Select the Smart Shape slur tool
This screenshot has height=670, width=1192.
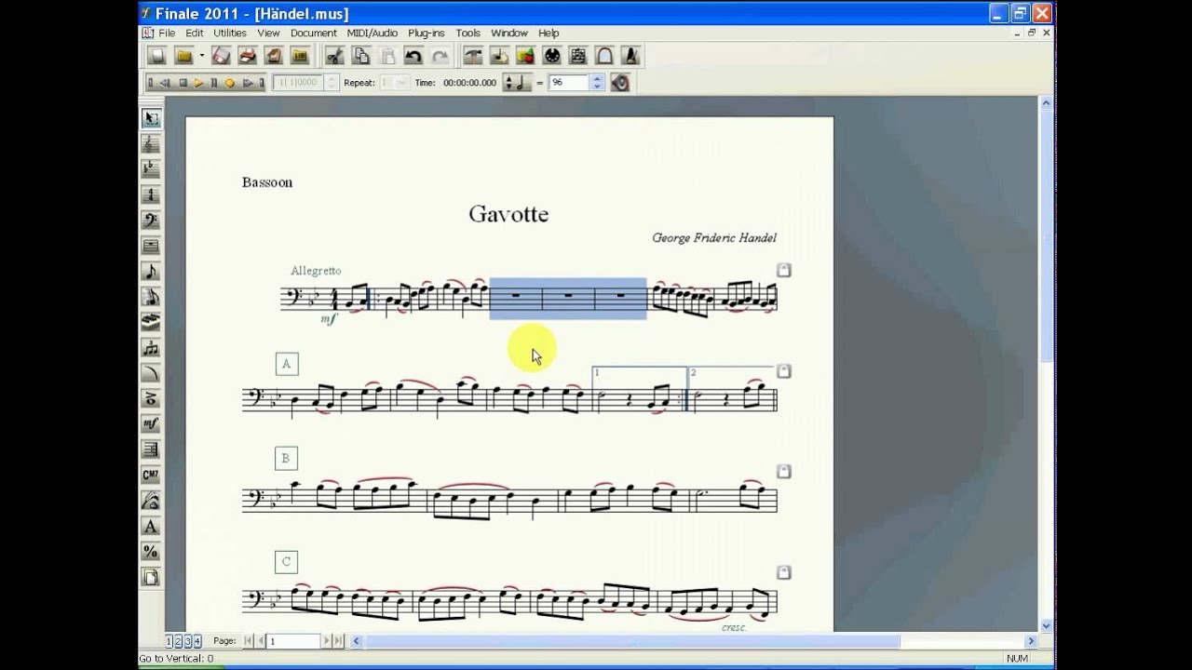(x=151, y=373)
